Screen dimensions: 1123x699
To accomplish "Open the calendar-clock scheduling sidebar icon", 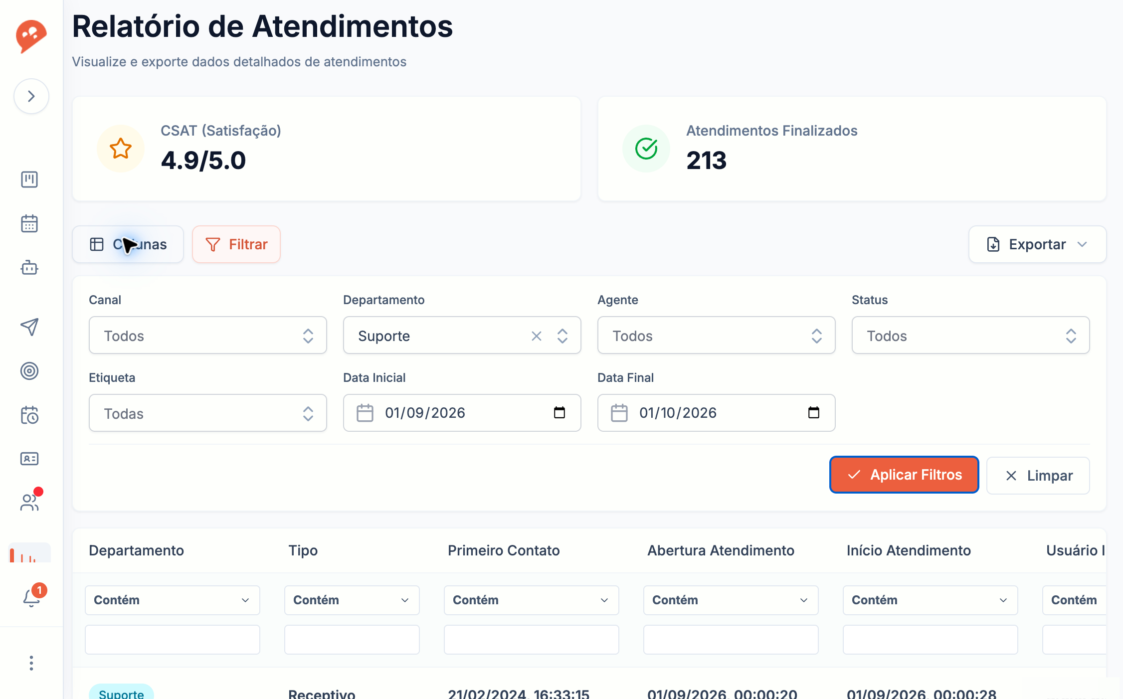I will pyautogui.click(x=29, y=415).
